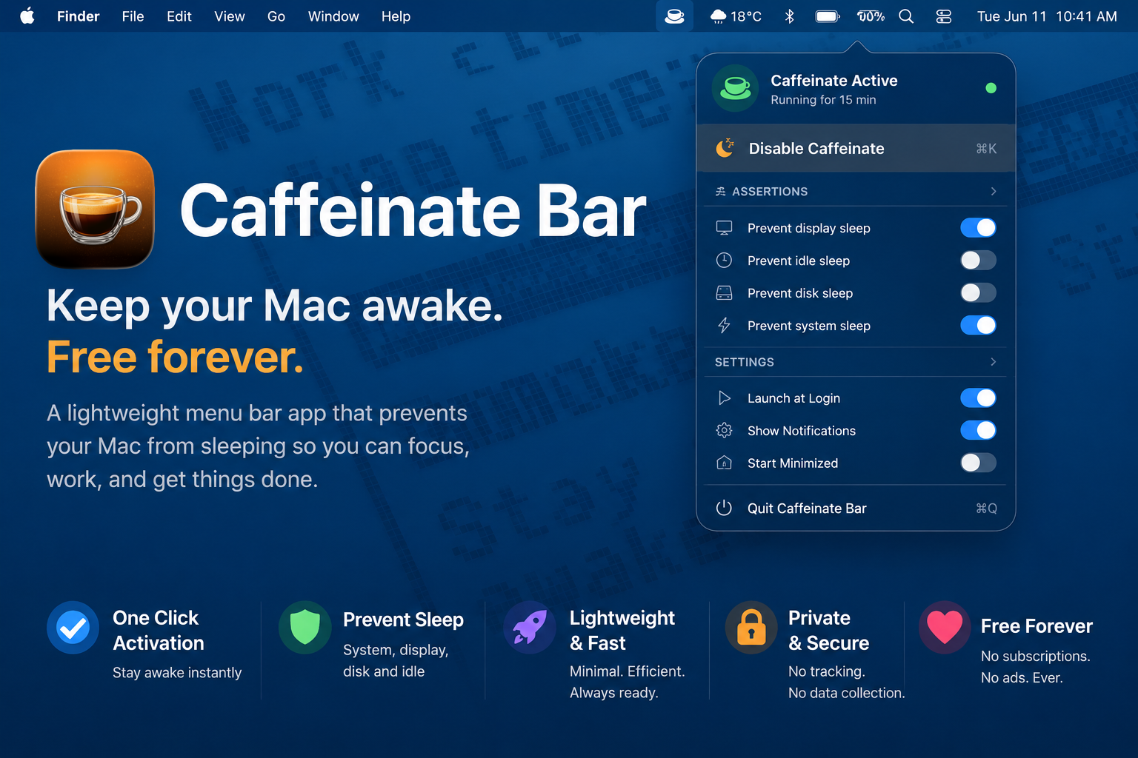This screenshot has width=1138, height=758.
Task: Open the File menu
Action: coord(133,16)
